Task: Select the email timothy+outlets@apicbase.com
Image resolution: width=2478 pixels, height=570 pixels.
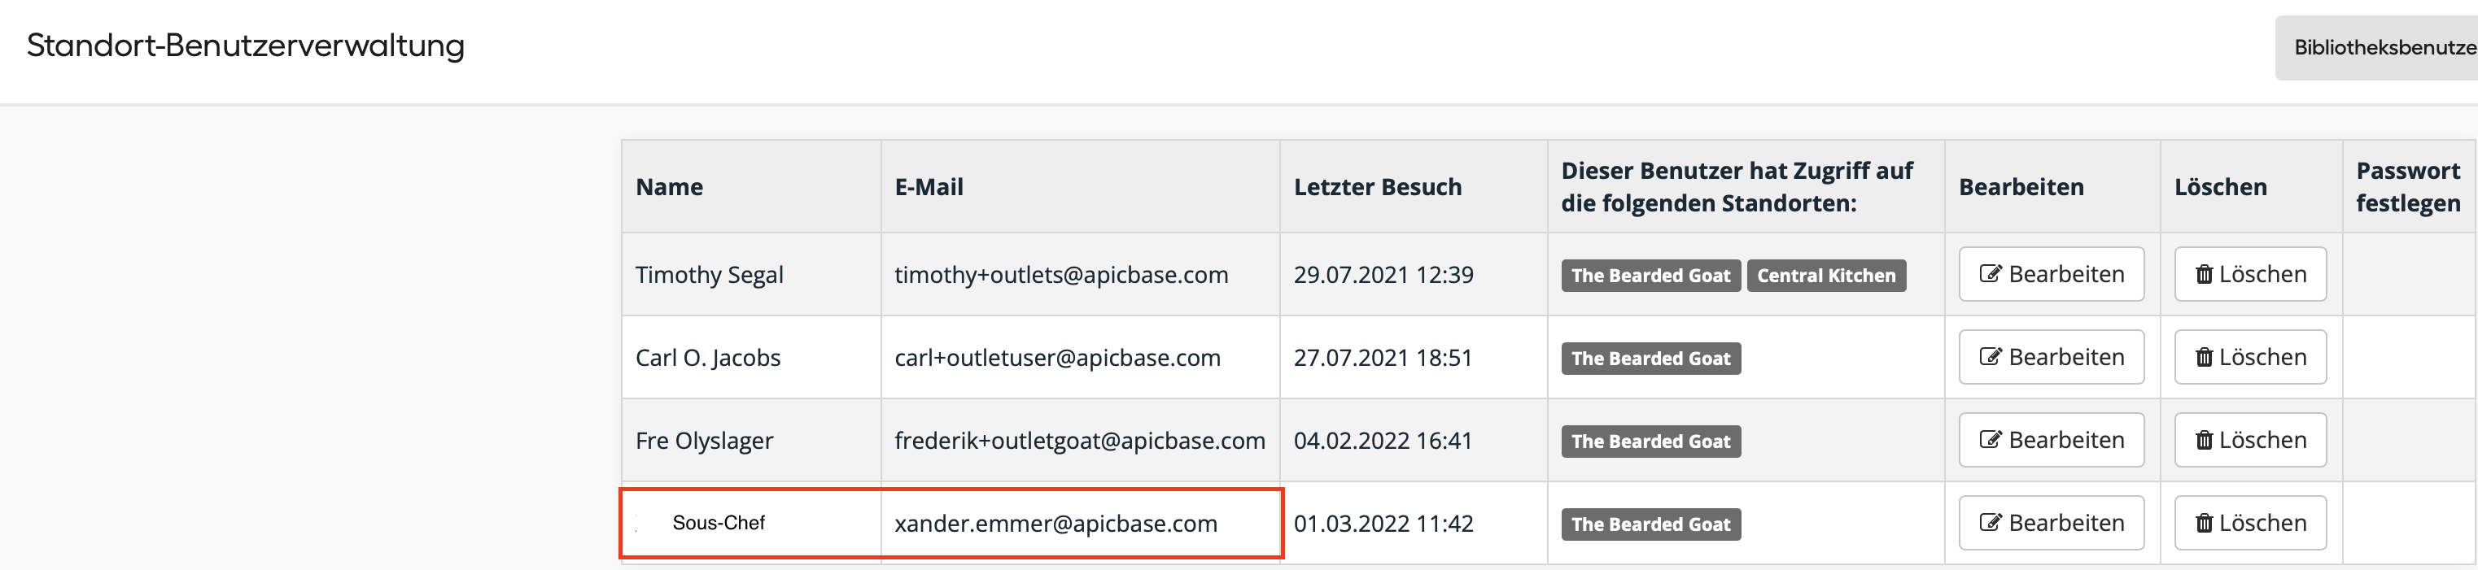Action: point(1061,274)
